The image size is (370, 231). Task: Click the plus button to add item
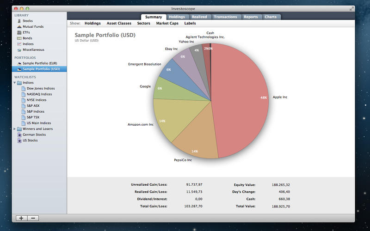pyautogui.click(x=22, y=218)
